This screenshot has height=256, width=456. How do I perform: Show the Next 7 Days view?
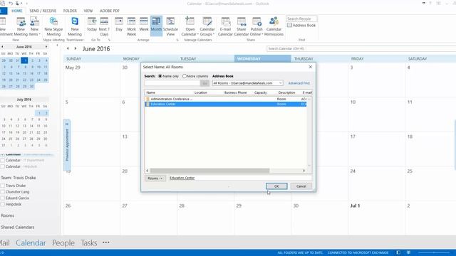pyautogui.click(x=104, y=26)
